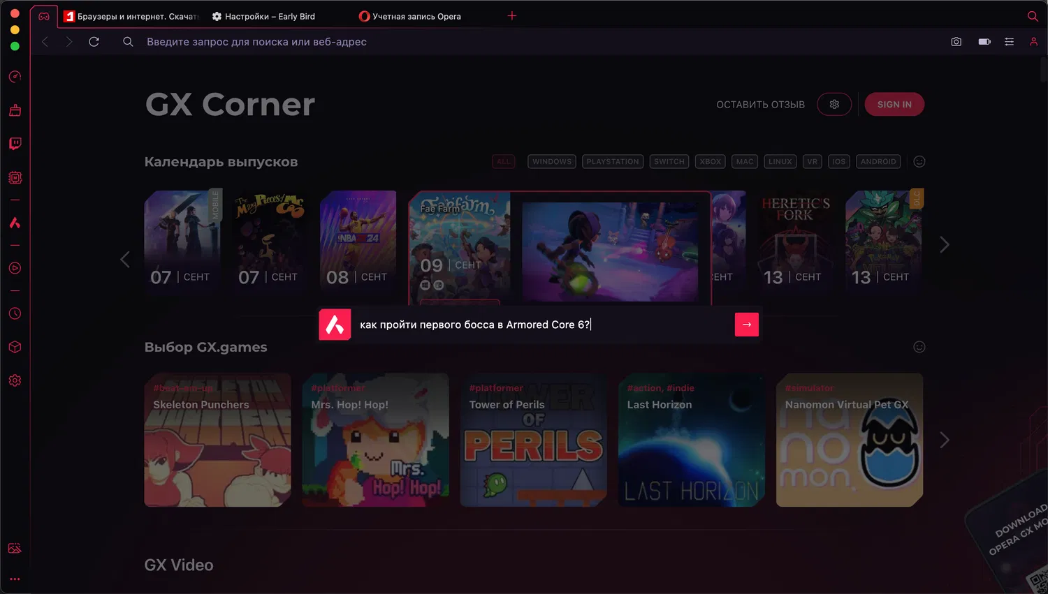The image size is (1048, 594).
Task: Toggle the VR platform filter
Action: point(813,161)
